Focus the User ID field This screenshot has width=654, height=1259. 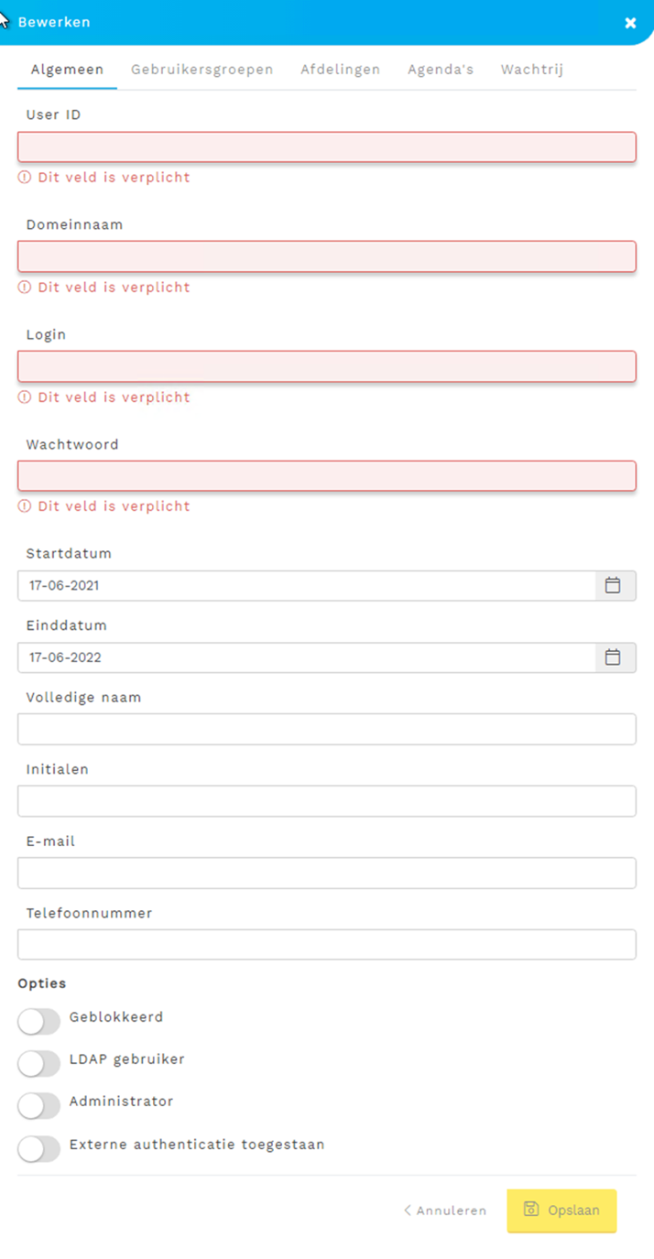coord(326,147)
